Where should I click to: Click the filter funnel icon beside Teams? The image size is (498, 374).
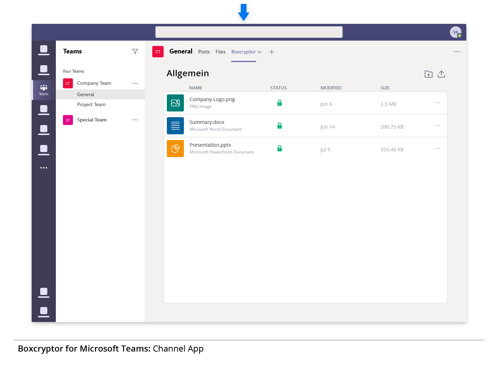(x=135, y=52)
